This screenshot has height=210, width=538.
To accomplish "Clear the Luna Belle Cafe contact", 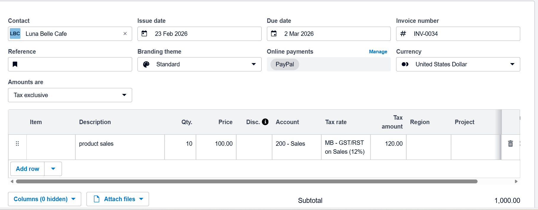I will (x=125, y=34).
